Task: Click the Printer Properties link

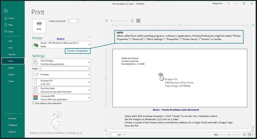Action: point(77,51)
